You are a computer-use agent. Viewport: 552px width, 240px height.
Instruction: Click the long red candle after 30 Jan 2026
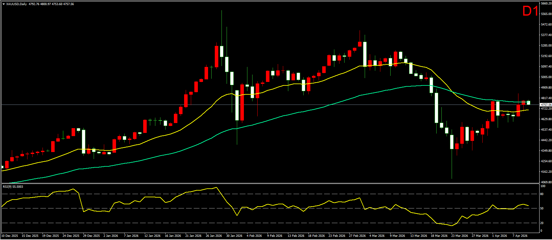242,102
